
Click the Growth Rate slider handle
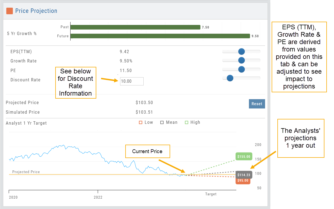[241, 61]
